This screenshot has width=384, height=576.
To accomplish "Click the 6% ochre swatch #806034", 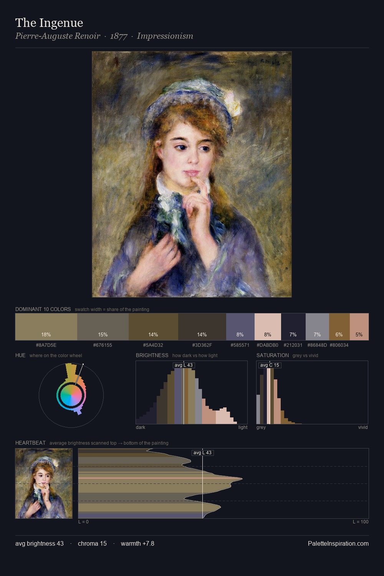I will coord(339,327).
